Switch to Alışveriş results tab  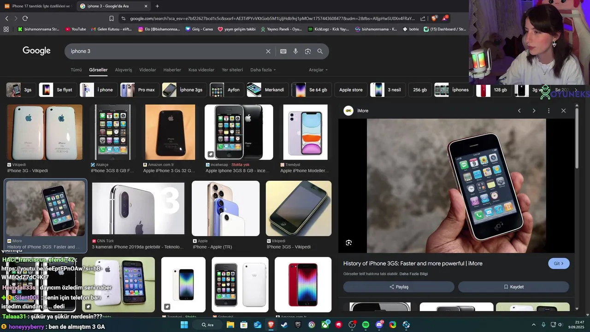(x=124, y=70)
